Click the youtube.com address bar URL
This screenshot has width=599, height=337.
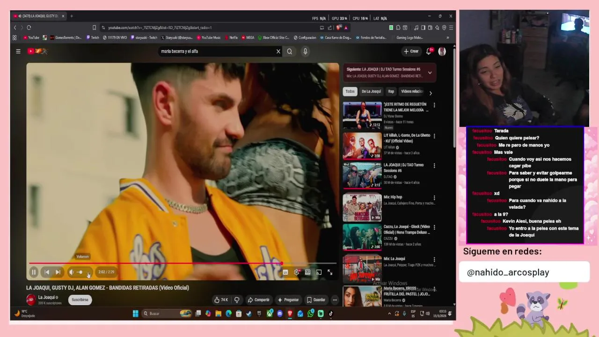pos(160,28)
